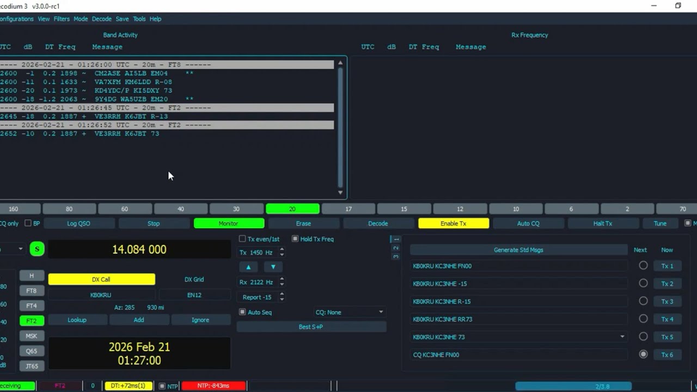Switch to JT65 mode button
The width and height of the screenshot is (697, 392).
(x=32, y=366)
